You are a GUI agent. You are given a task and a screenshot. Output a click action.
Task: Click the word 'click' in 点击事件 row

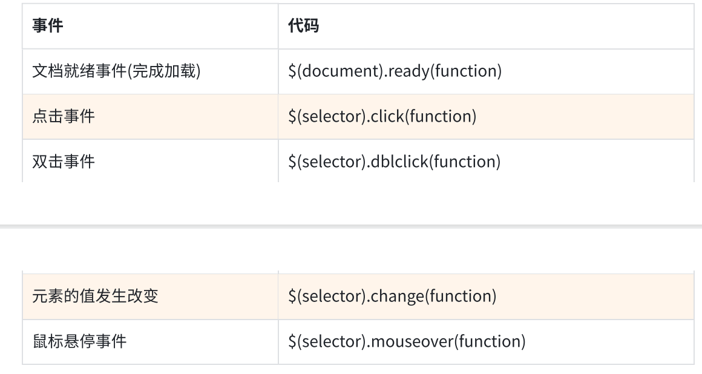388,117
